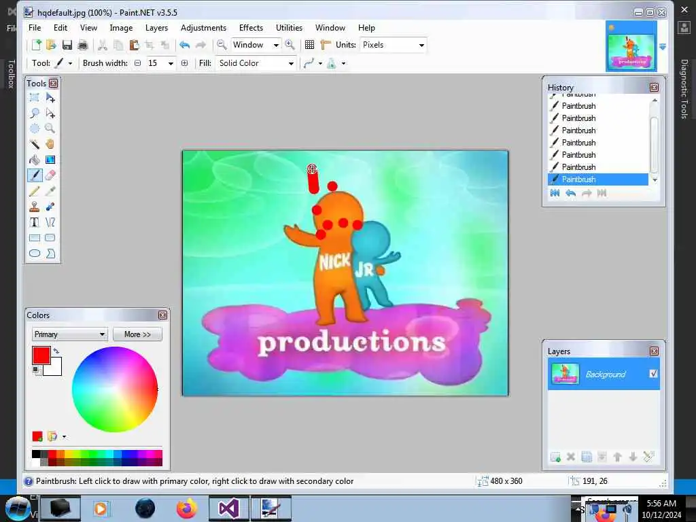696x522 pixels.
Task: Pick a hue on the color wheel
Action: coord(115,389)
